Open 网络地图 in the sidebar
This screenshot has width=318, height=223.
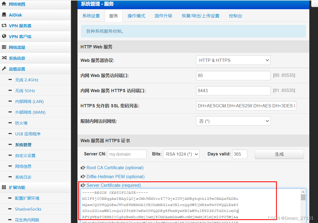point(17,4)
